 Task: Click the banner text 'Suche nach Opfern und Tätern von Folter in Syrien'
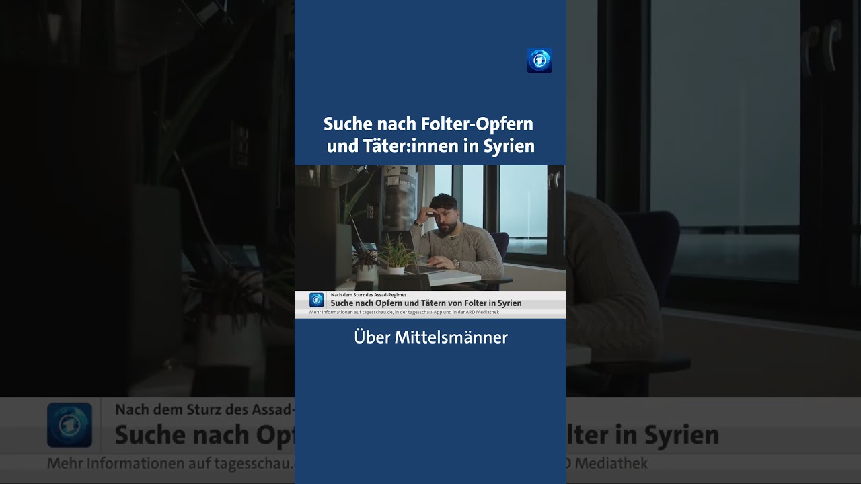(x=426, y=303)
